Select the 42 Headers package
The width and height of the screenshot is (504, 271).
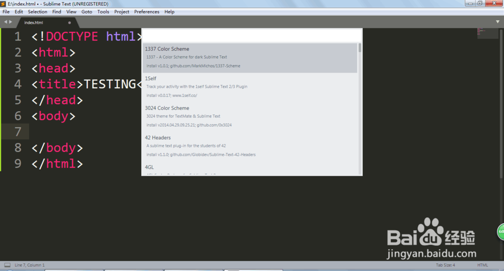tap(250, 146)
